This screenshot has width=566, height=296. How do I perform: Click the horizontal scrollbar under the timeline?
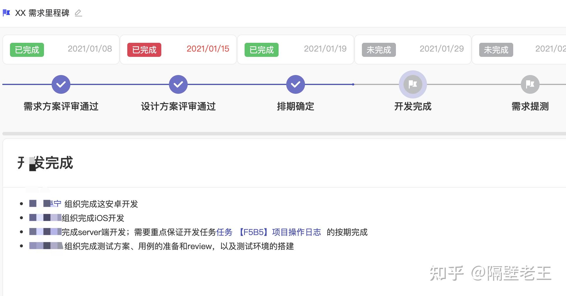(284, 134)
